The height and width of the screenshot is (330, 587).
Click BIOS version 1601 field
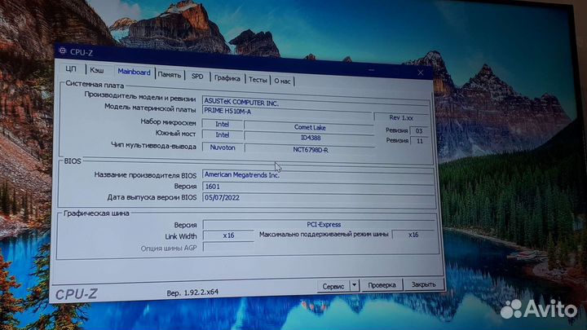318,187
